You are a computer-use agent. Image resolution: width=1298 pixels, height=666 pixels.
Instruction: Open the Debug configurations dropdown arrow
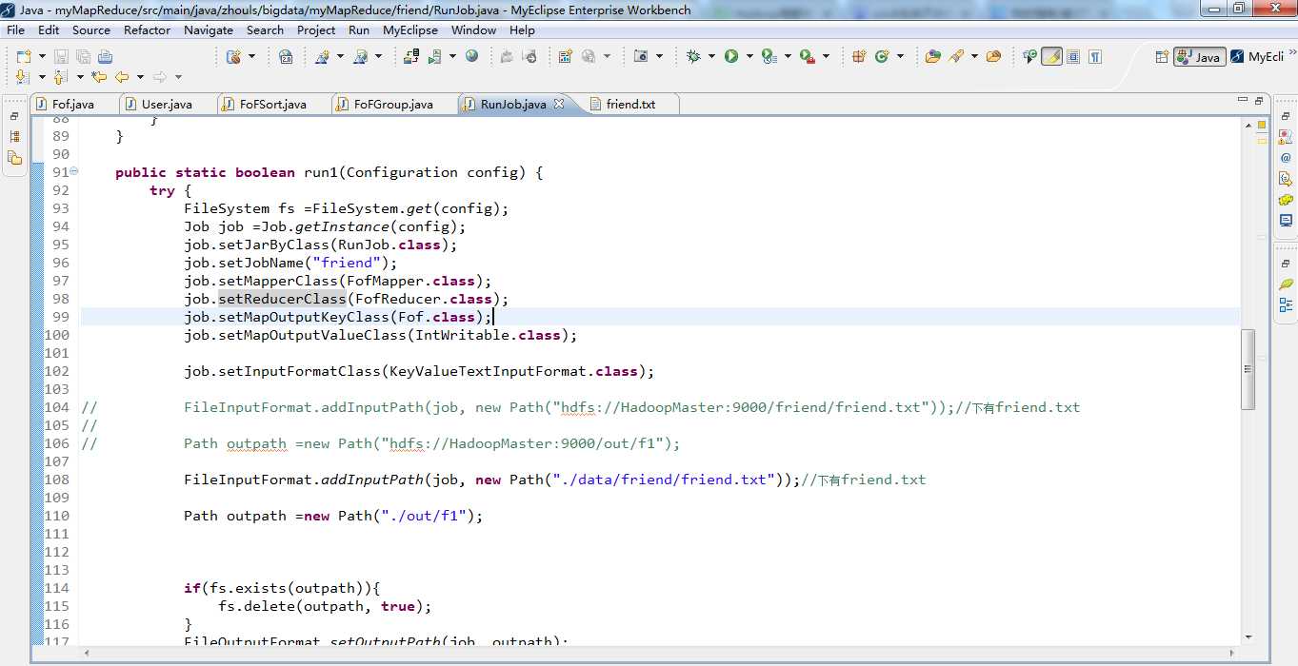[x=711, y=57]
